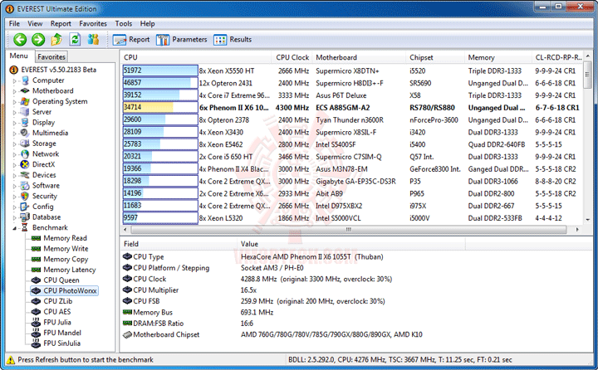Screen dimensions: 598x370
Task: Select the Storage tree icon
Action: click(25, 144)
